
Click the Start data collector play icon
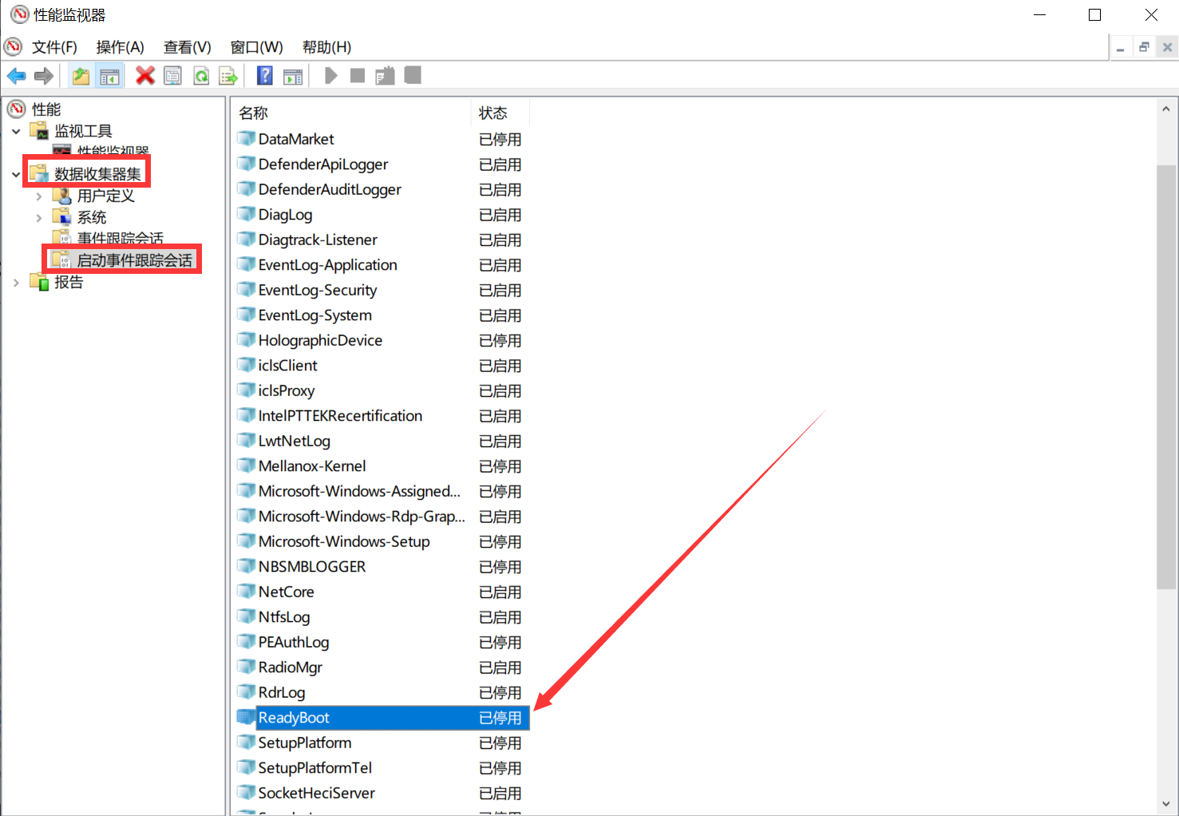click(x=330, y=76)
